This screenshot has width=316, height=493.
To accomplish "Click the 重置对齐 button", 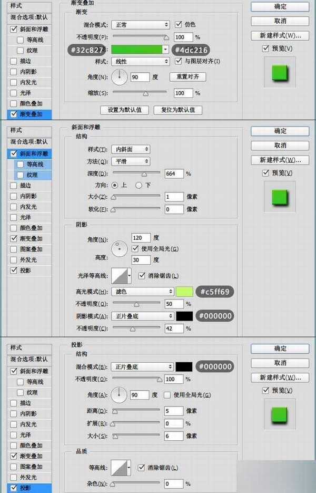I will 187,77.
